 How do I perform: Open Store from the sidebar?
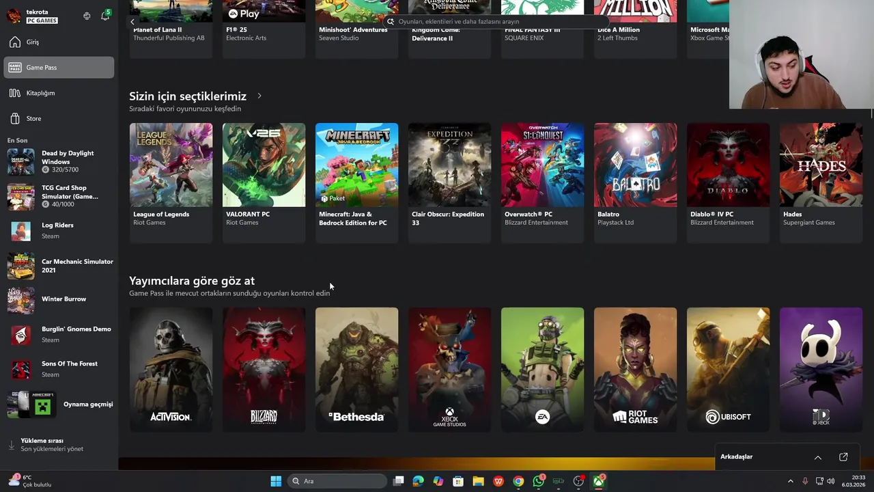point(59,119)
